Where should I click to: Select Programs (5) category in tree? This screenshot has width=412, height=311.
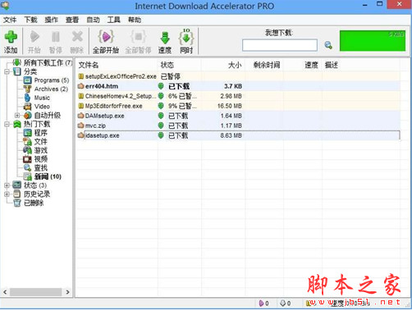pyautogui.click(x=52, y=80)
